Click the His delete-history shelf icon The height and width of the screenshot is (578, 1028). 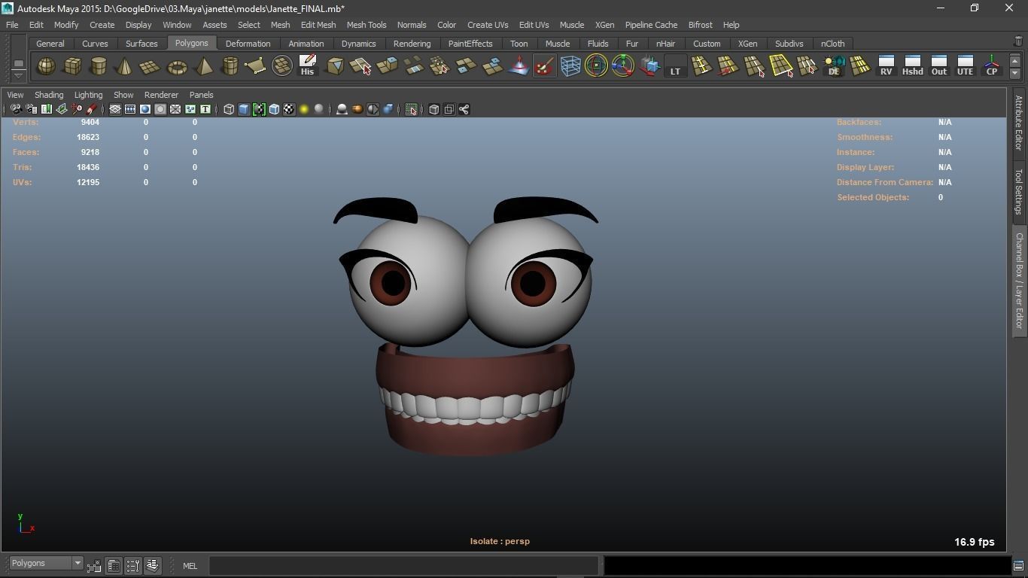[307, 66]
